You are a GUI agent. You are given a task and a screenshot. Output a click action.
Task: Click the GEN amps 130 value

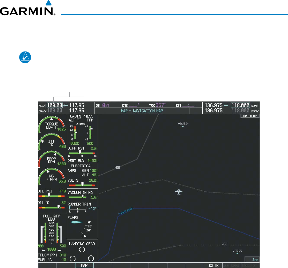(93, 171)
